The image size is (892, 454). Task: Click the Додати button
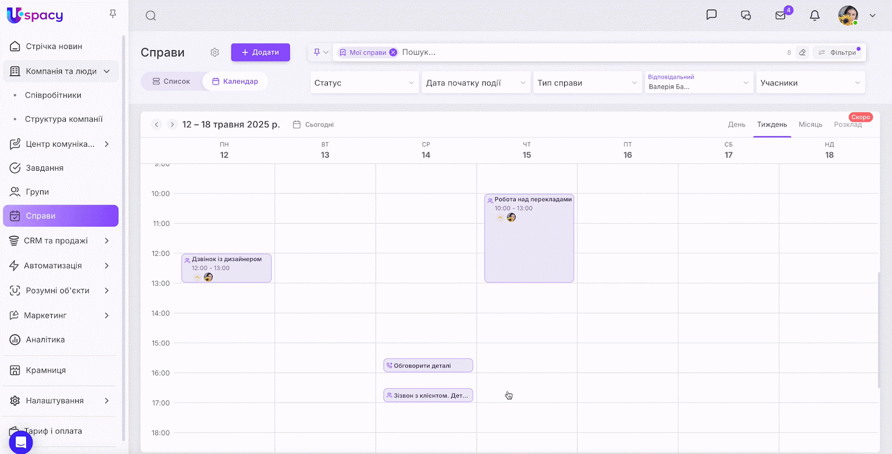tap(260, 52)
